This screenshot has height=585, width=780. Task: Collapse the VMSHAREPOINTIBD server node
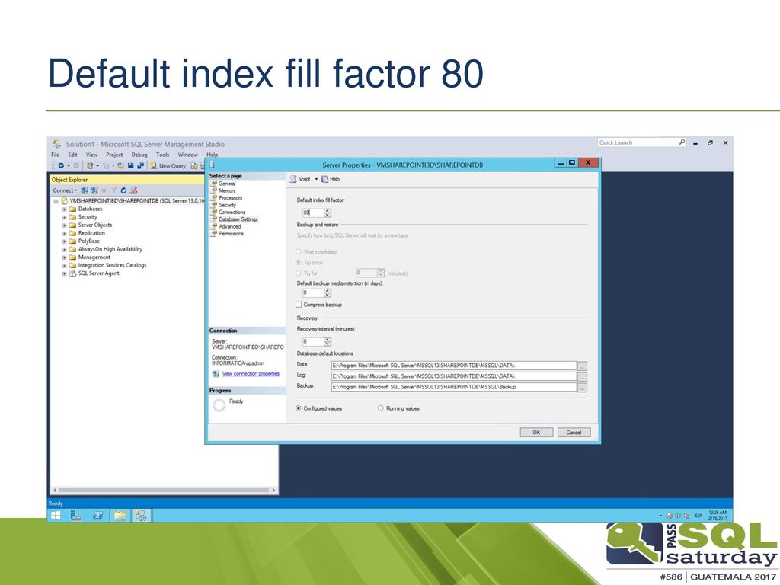56,201
